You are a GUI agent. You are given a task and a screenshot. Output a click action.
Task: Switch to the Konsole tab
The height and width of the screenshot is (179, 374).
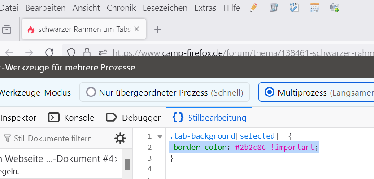(x=71, y=118)
